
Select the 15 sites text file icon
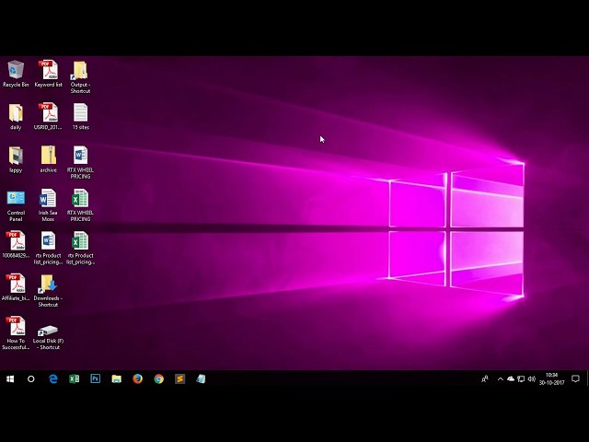(x=80, y=117)
